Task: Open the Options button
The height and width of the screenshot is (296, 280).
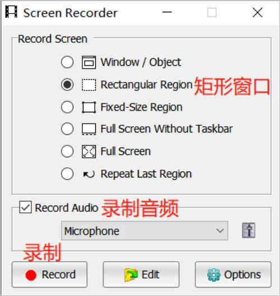Action: (x=233, y=275)
